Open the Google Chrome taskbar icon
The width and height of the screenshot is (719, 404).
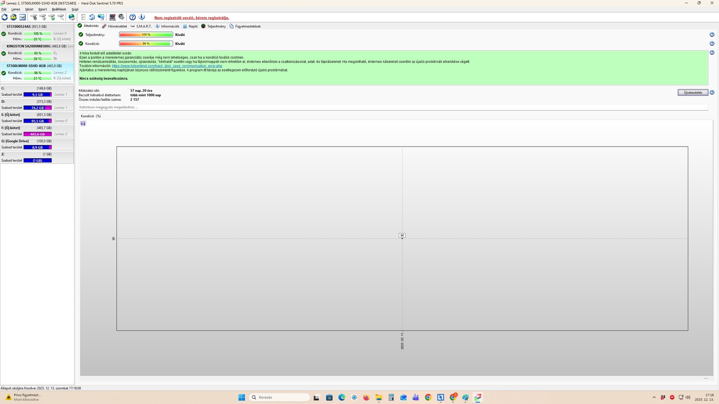click(428, 397)
